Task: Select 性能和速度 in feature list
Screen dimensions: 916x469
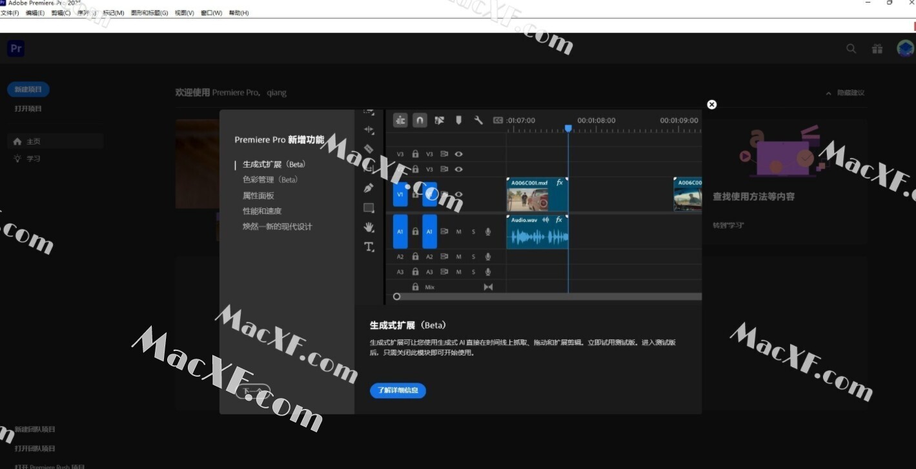Action: pyautogui.click(x=262, y=211)
